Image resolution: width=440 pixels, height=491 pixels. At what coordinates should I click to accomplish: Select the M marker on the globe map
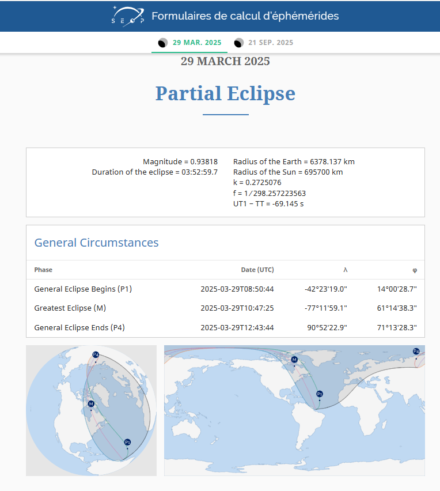click(x=91, y=404)
